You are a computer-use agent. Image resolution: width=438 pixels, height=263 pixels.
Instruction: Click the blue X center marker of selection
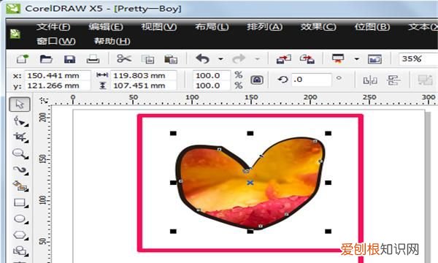250,183
